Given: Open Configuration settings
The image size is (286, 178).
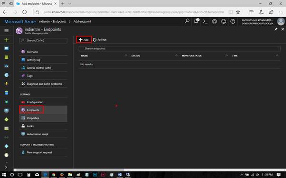Looking at the screenshot, I should click(x=43, y=102).
